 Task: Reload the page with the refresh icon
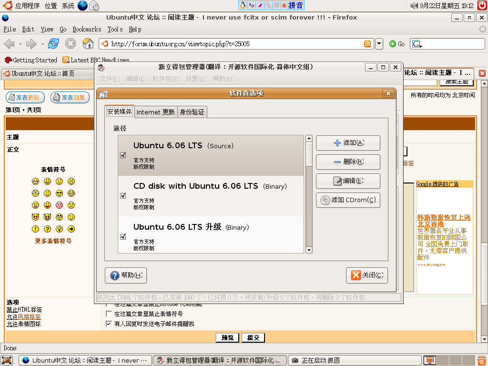53,43
